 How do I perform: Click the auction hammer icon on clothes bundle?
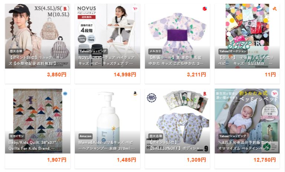point(275,9)
